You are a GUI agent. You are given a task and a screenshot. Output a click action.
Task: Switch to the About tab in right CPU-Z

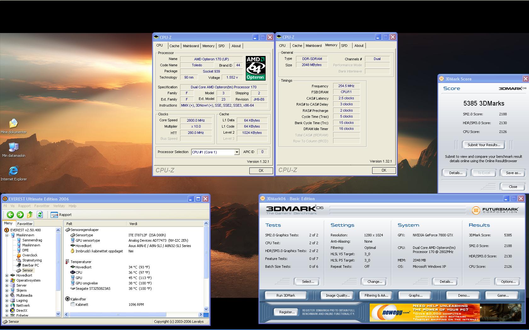359,46
